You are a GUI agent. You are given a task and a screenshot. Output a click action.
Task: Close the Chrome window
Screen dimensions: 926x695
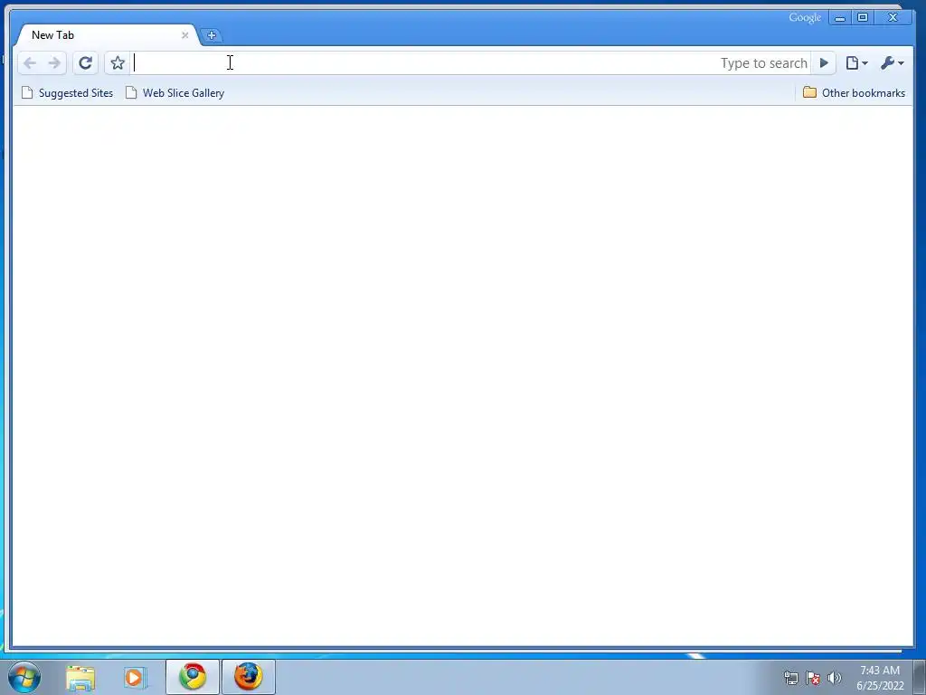[893, 18]
